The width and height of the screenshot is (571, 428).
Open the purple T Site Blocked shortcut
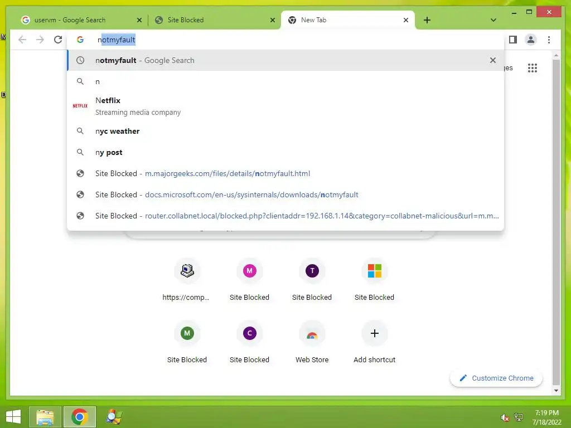click(312, 280)
